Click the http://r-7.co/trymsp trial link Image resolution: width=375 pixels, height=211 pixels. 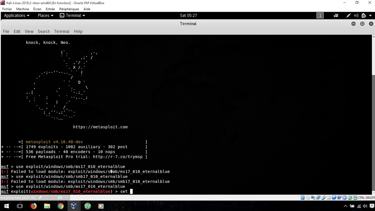point(118,157)
